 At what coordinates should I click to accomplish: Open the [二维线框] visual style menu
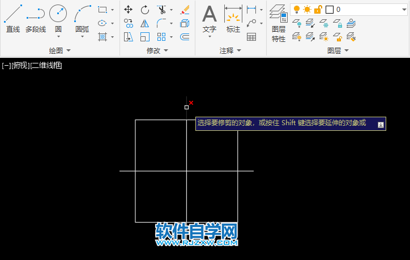46,65
